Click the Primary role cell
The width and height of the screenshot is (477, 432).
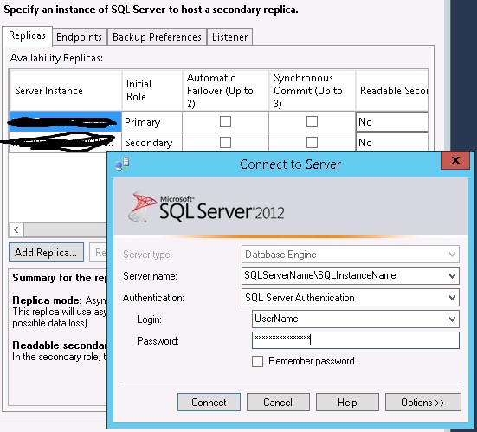[152, 122]
